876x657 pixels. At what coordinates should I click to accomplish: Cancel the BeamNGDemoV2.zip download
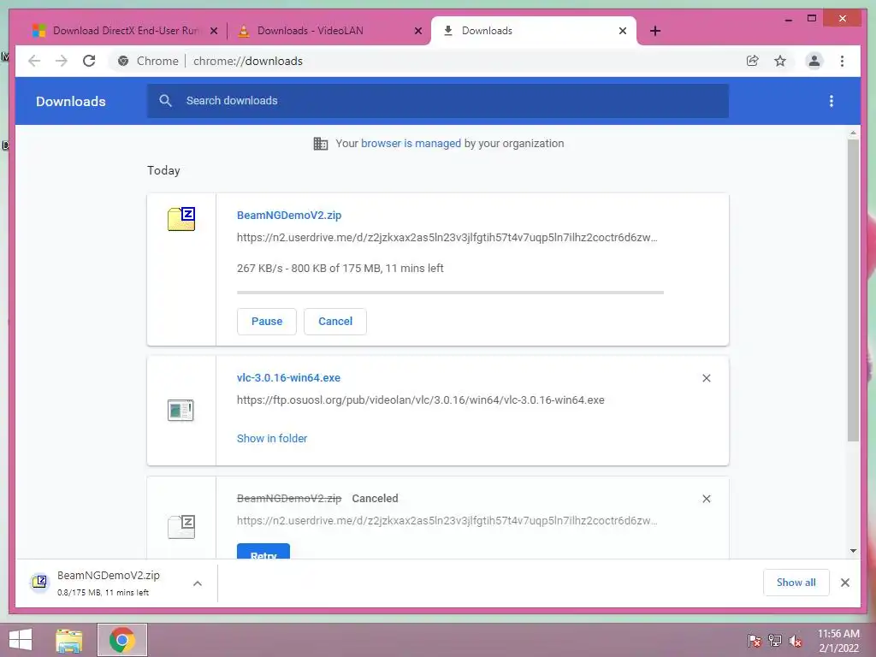(335, 322)
